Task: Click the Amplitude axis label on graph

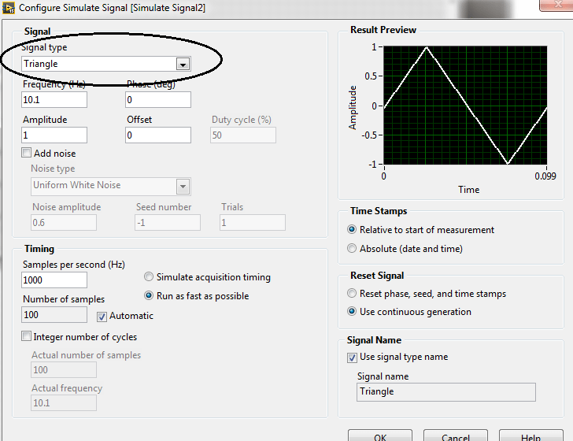Action: (x=353, y=108)
